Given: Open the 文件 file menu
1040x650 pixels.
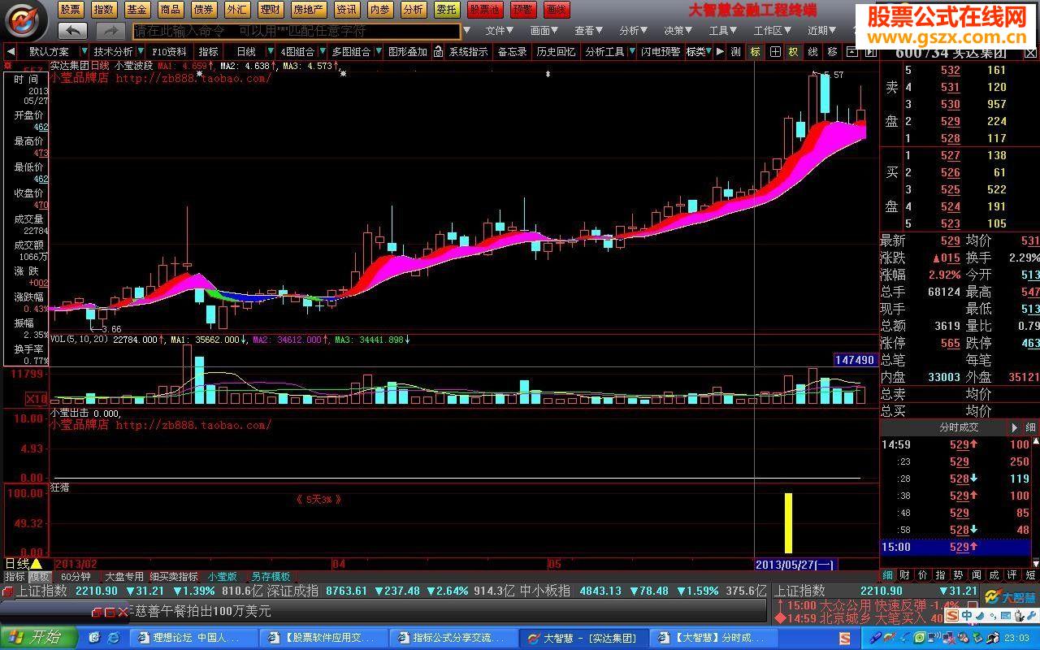Looking at the screenshot, I should point(500,31).
